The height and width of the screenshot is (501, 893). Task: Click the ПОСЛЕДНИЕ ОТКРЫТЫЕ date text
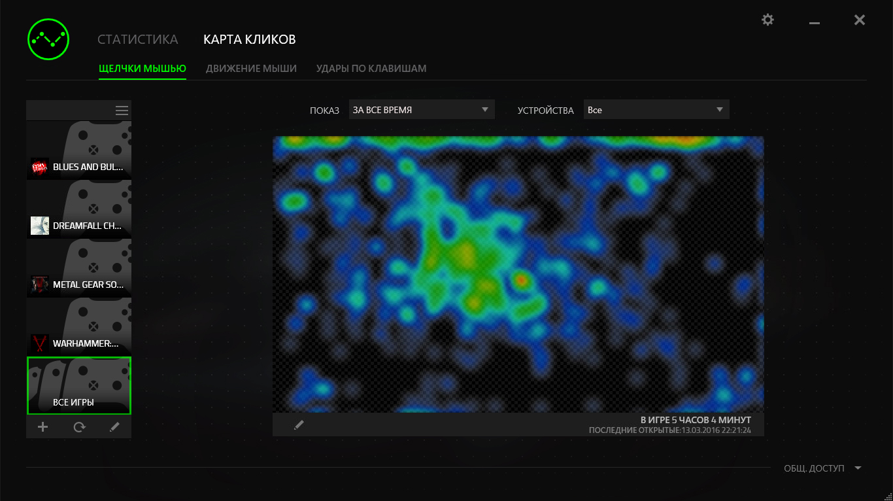[x=670, y=430]
